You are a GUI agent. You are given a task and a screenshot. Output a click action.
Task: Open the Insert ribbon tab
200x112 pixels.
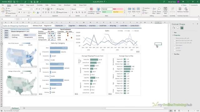pyautogui.click(x=15, y=5)
